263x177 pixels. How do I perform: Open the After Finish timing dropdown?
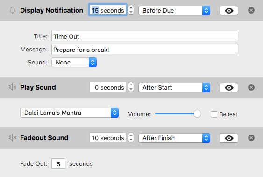pyautogui.click(x=174, y=138)
